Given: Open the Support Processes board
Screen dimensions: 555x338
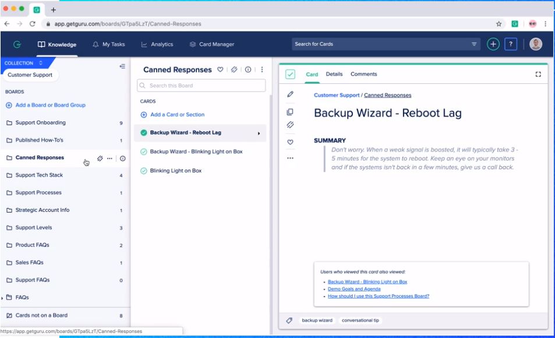Looking at the screenshot, I should tap(65, 192).
